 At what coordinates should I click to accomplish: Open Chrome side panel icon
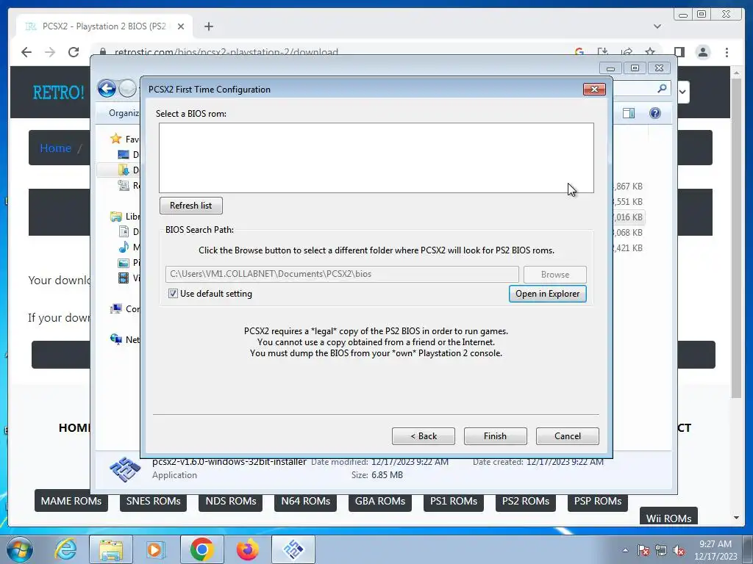click(x=679, y=52)
